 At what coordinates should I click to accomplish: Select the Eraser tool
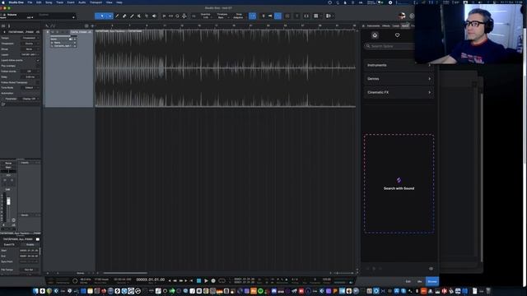tap(124, 16)
